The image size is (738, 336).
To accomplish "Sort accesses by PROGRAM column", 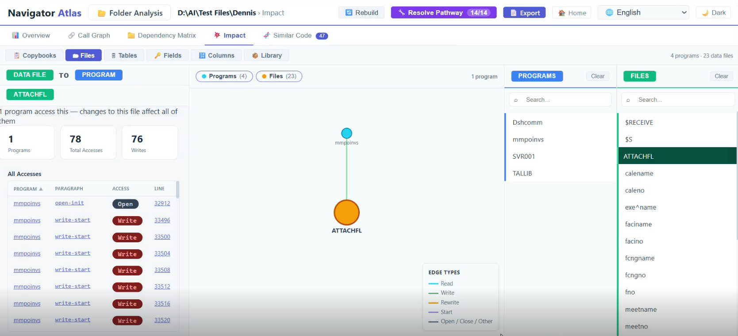I will [28, 189].
